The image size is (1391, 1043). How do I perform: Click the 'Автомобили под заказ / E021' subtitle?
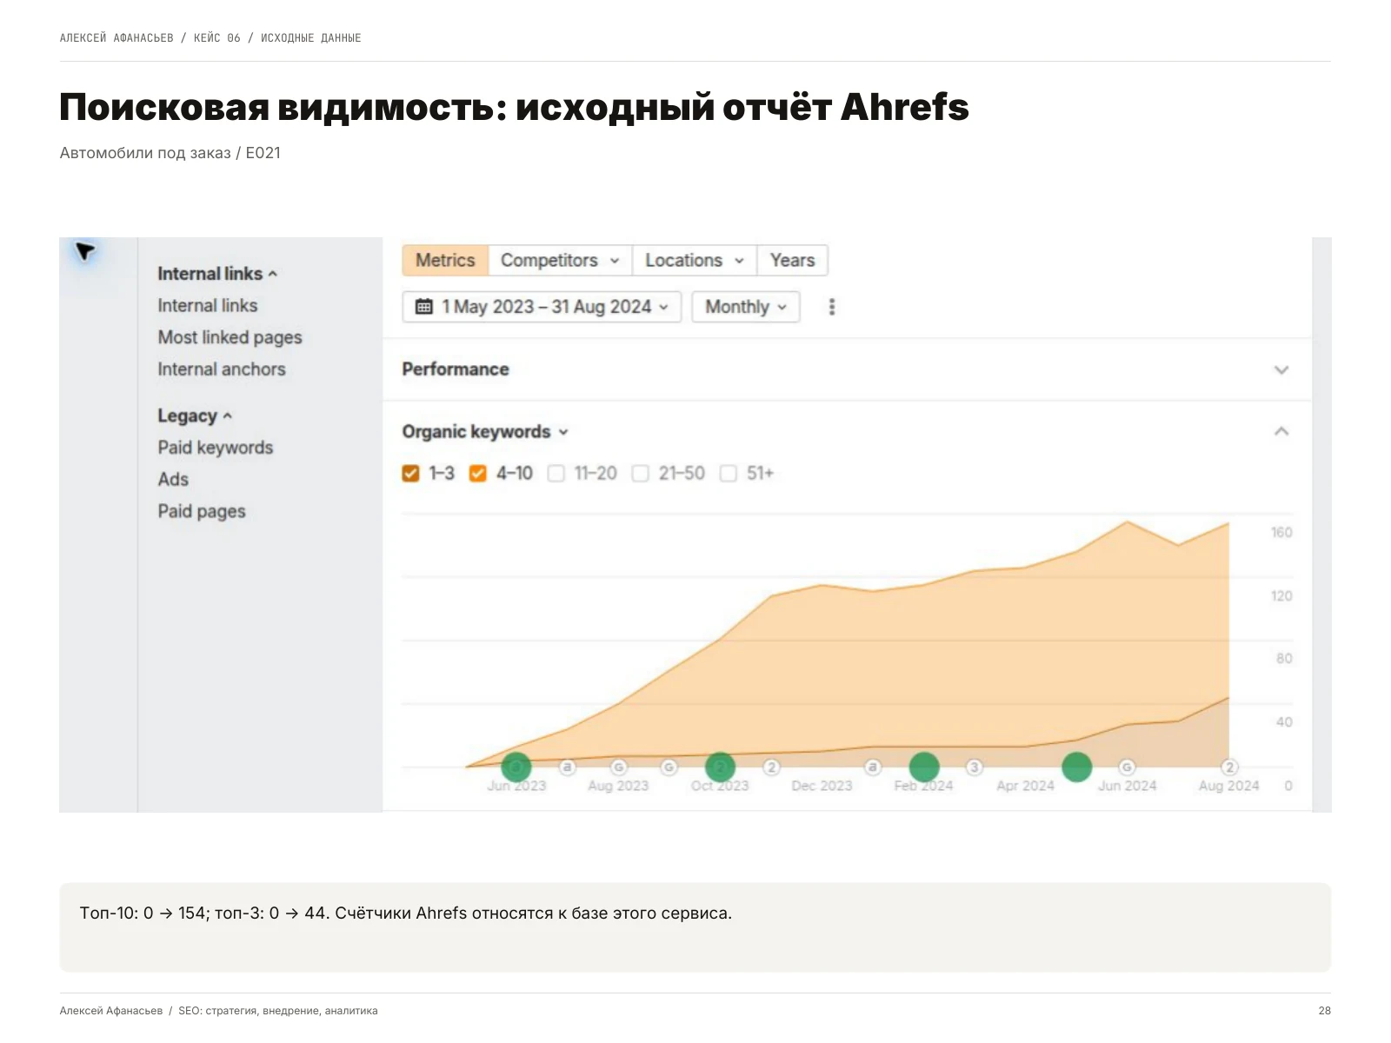click(x=170, y=153)
